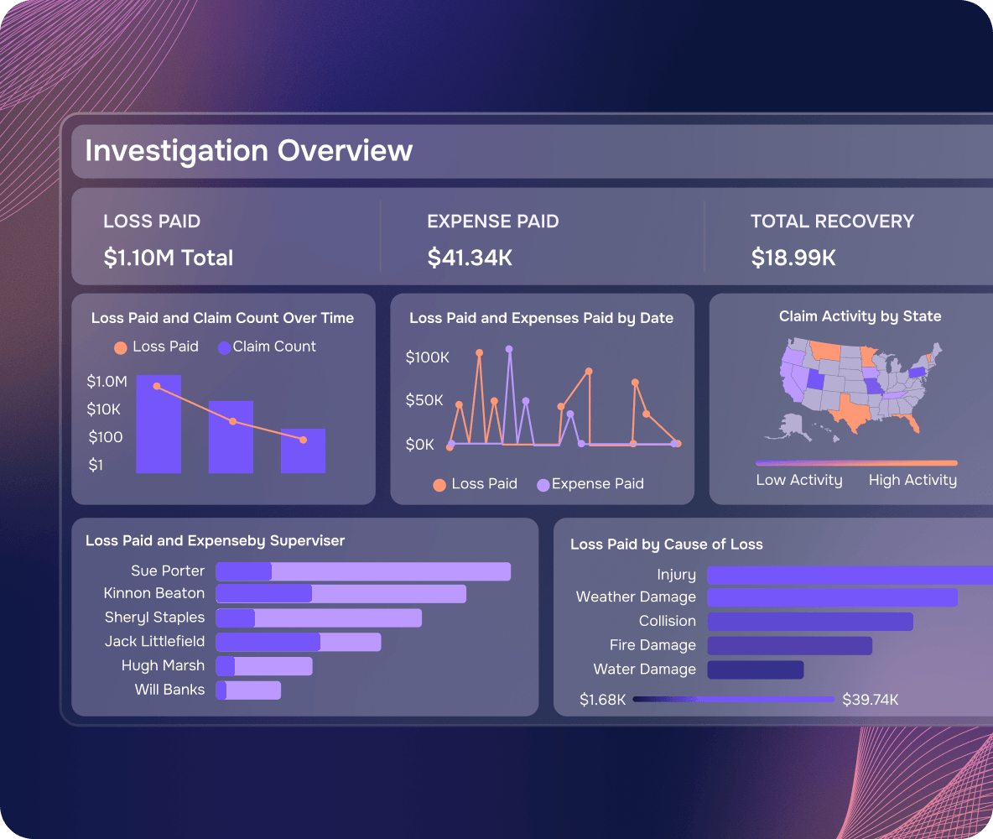Click the middle bar in claim count chart
The image size is (993, 839).
231,437
